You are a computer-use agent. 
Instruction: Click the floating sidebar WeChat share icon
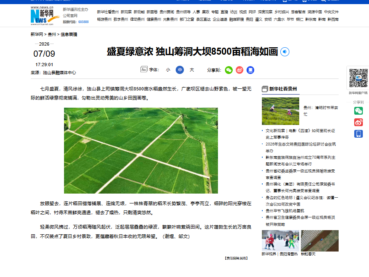[358, 111]
